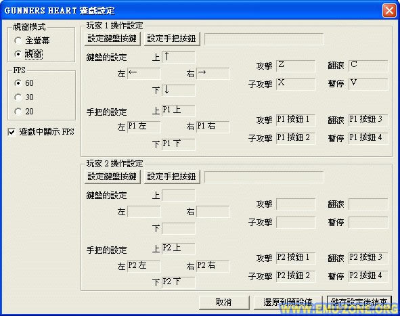Click the P1 按鈕 4 pause field
The height and width of the screenshot is (316, 400).
pos(368,138)
